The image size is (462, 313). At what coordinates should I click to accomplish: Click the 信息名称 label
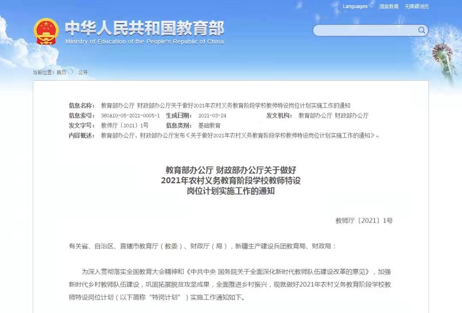click(x=82, y=105)
